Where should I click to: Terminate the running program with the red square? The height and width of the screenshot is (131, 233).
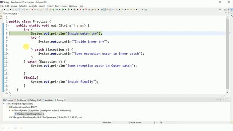tap(32, 9)
